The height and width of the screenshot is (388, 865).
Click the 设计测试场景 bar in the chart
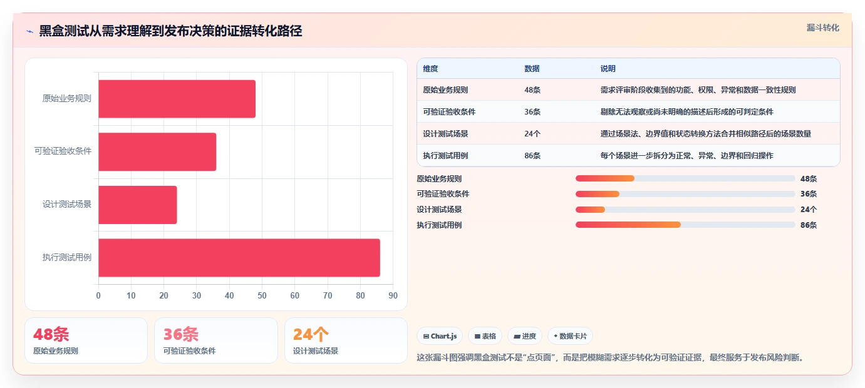138,205
